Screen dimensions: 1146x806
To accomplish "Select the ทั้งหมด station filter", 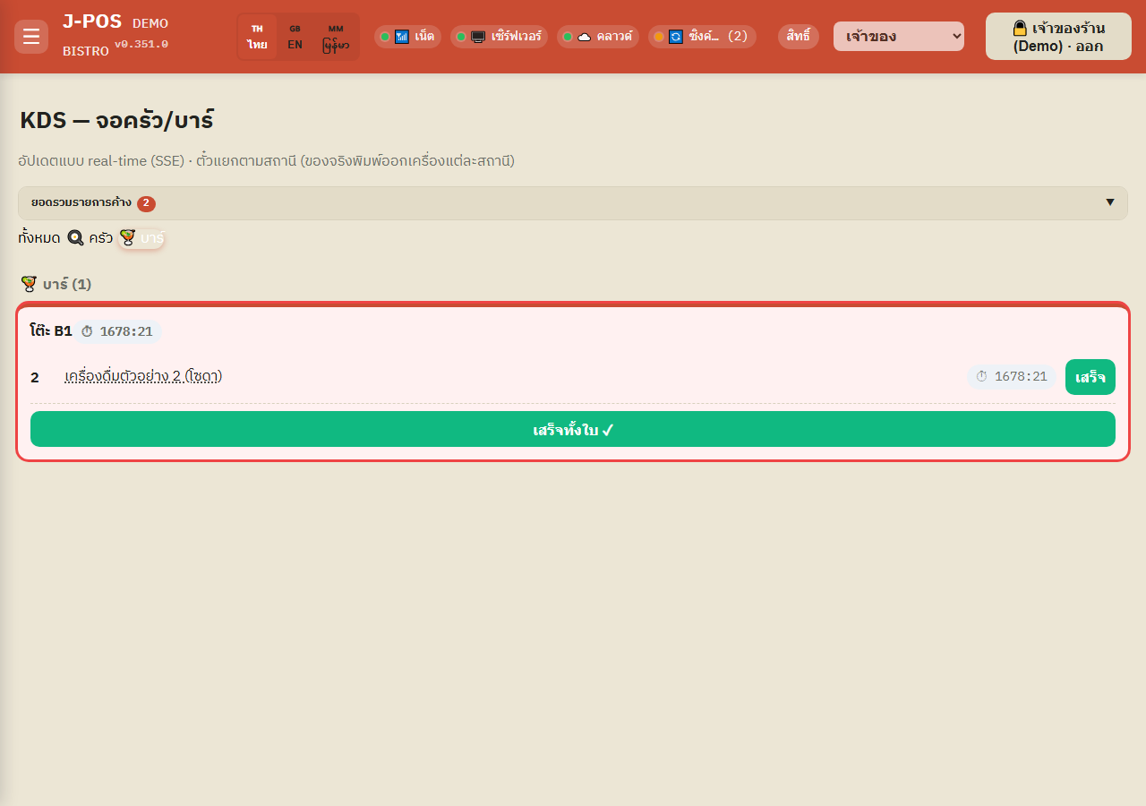I will tap(39, 238).
